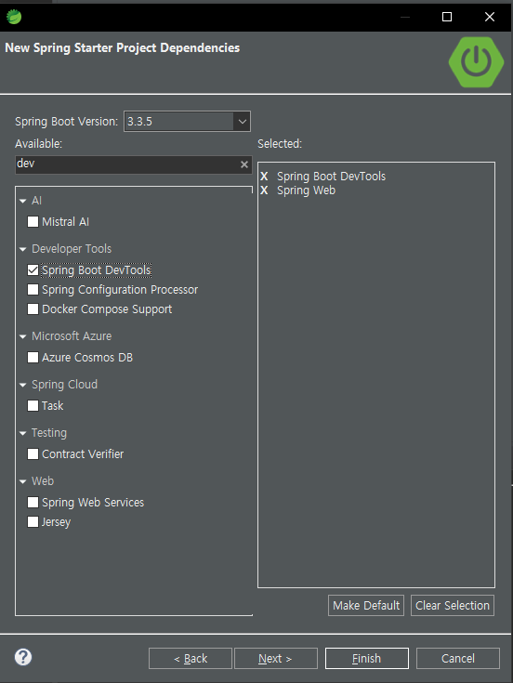Proceed with the Next button

[x=276, y=658]
